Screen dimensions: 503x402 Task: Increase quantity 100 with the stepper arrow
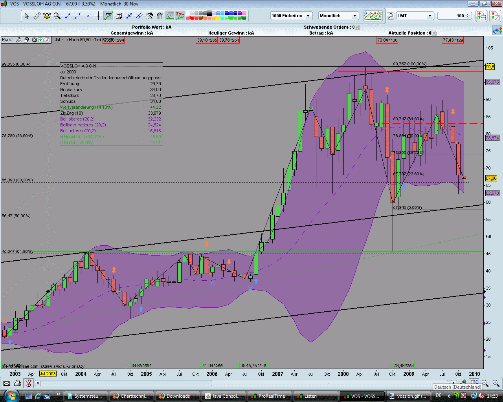[x=467, y=14]
